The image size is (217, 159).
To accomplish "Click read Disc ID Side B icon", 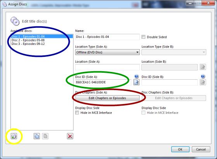I will 203,82.
